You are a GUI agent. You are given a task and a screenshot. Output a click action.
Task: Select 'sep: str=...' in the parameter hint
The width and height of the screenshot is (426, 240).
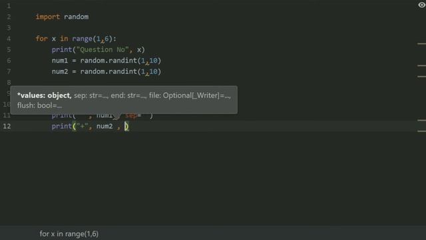(x=91, y=95)
